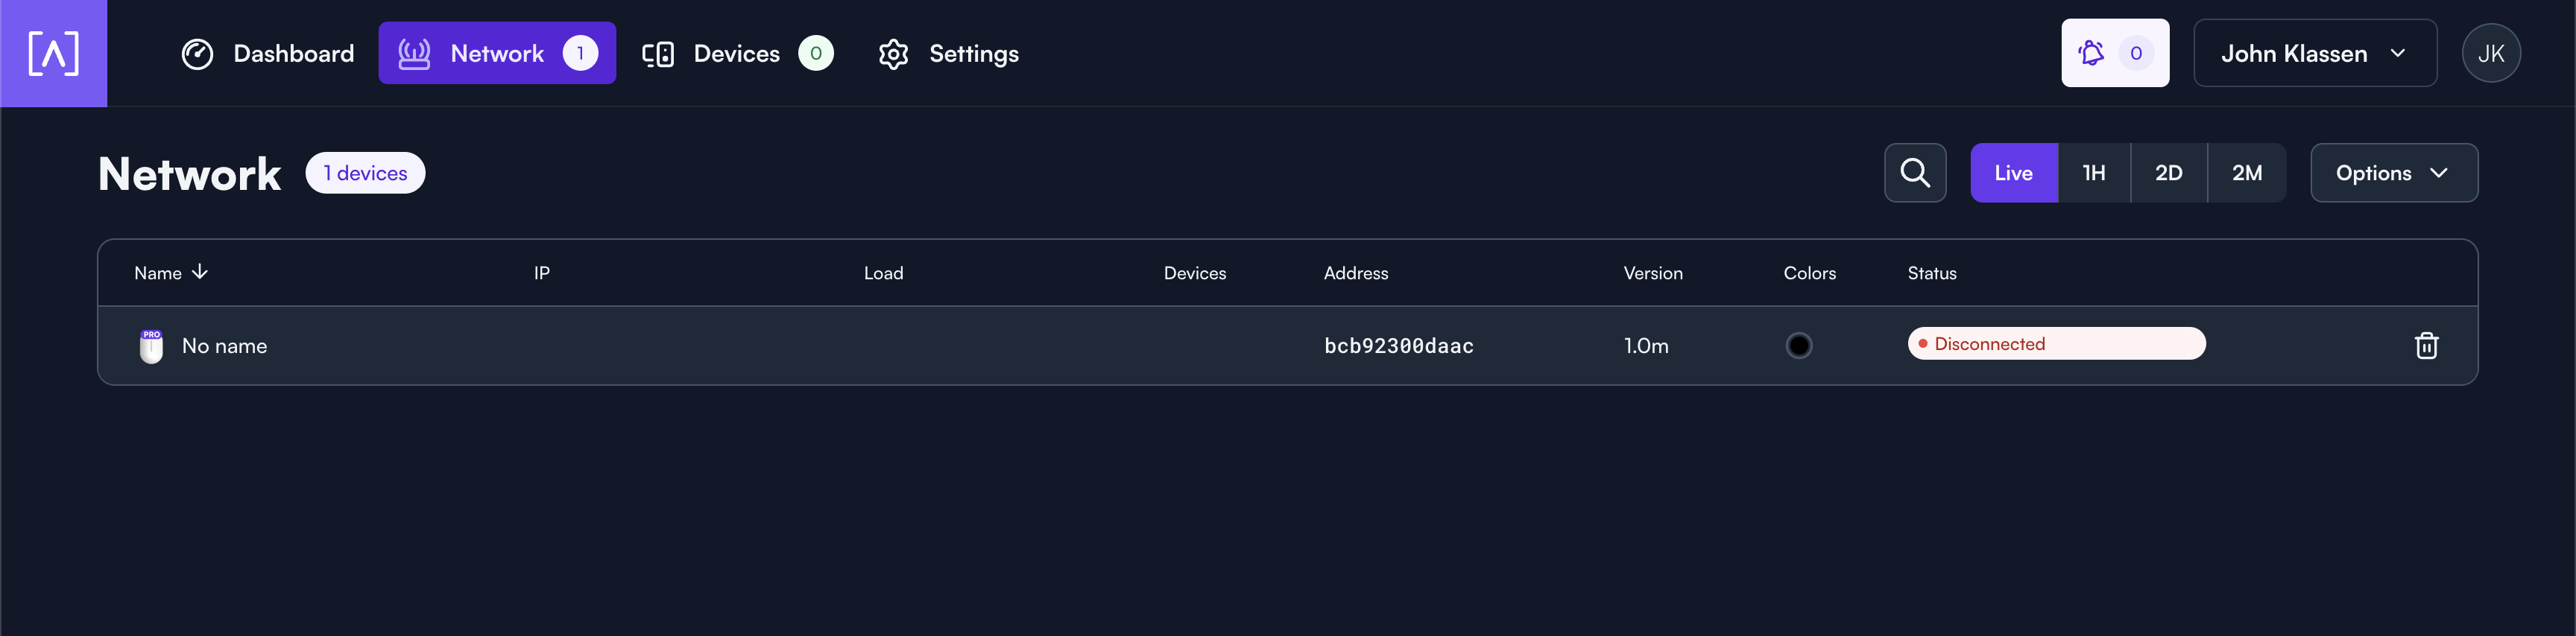Viewport: 2576px width, 636px height.
Task: Open the Network tab
Action: 497,54
